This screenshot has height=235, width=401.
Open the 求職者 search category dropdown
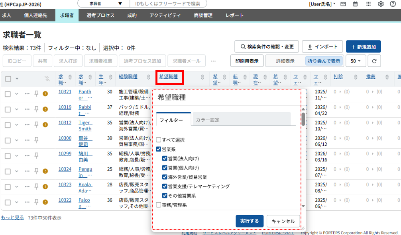104,4
